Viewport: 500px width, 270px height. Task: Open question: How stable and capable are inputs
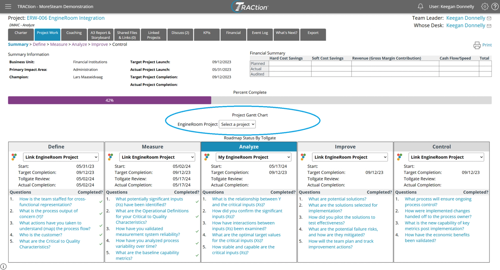click(x=243, y=250)
